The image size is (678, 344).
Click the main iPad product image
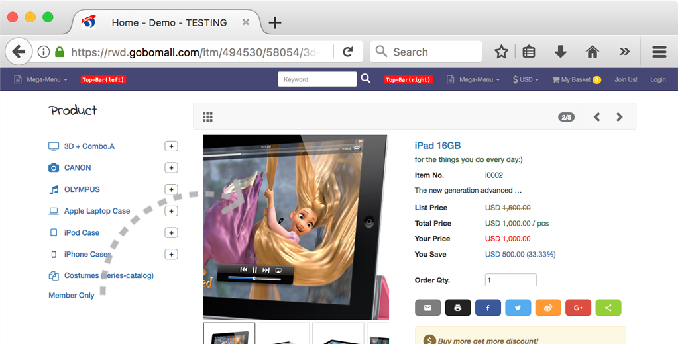tap(296, 227)
